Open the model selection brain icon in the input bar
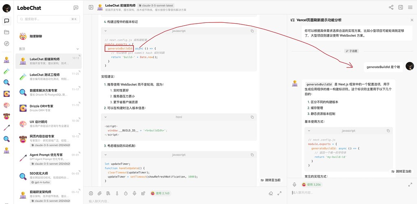Viewport: 417px width, 204px height. pos(91,193)
